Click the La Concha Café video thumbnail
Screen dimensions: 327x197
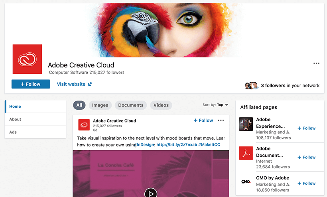pyautogui.click(x=151, y=173)
